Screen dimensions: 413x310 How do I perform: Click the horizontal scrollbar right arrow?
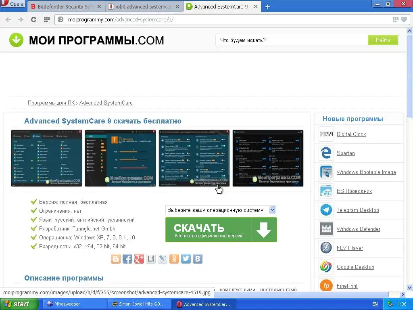[403, 294]
